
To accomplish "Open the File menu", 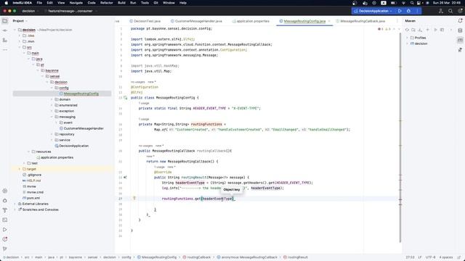I will click(39, 3).
